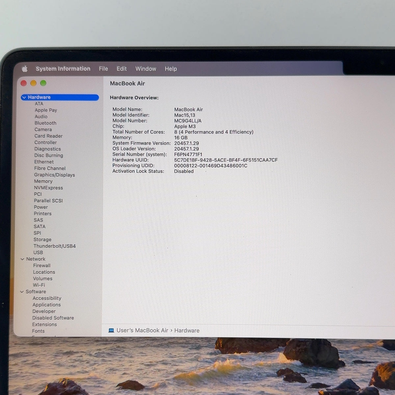The width and height of the screenshot is (395, 395).
Task: Select Storage in the sidebar
Action: [x=42, y=240]
